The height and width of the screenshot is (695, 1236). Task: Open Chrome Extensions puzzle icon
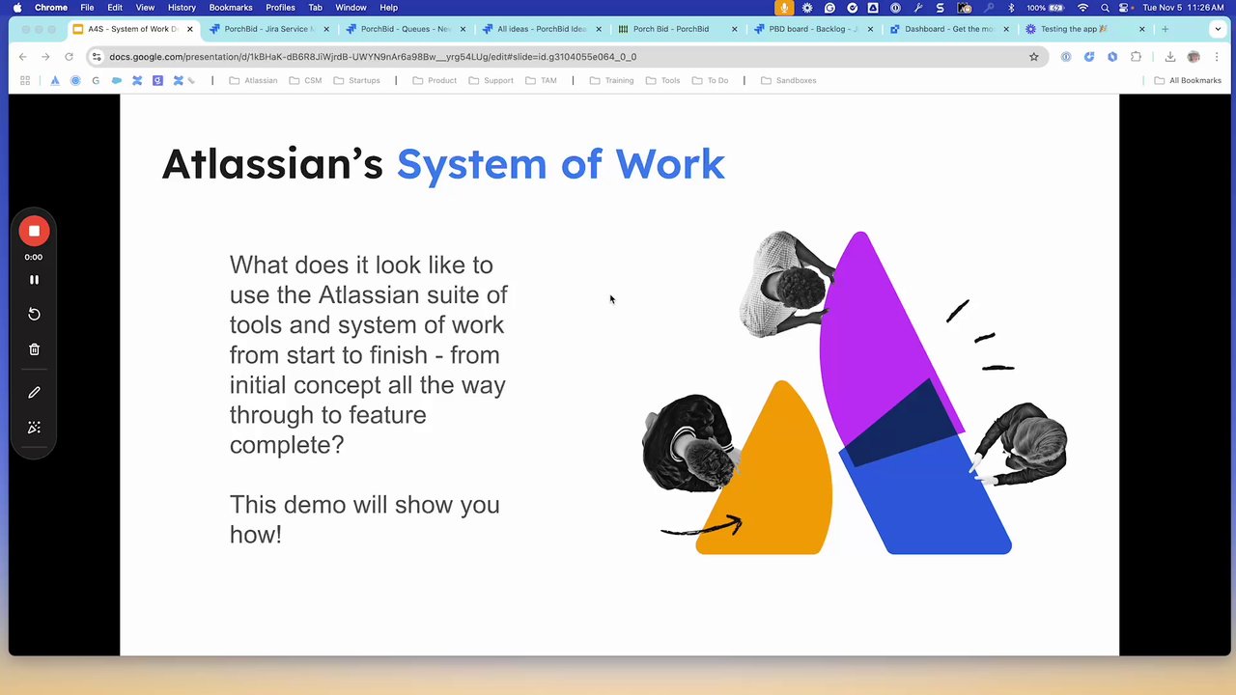click(1136, 57)
